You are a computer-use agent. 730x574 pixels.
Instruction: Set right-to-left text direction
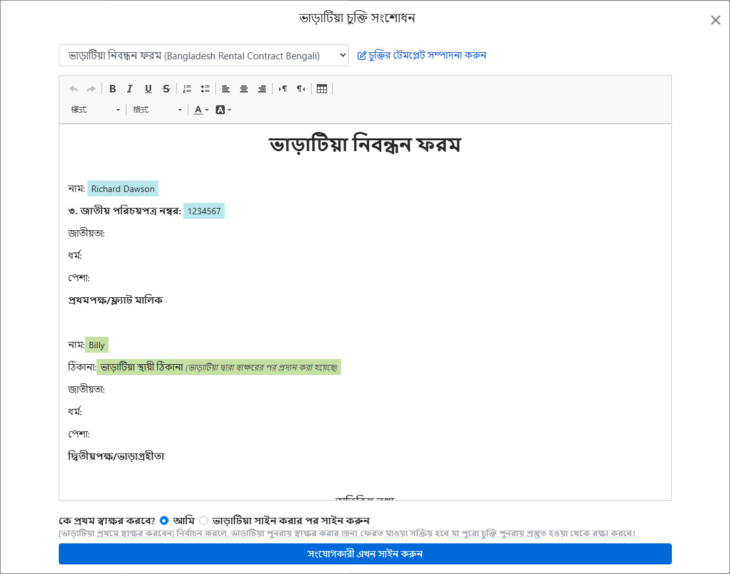301,89
